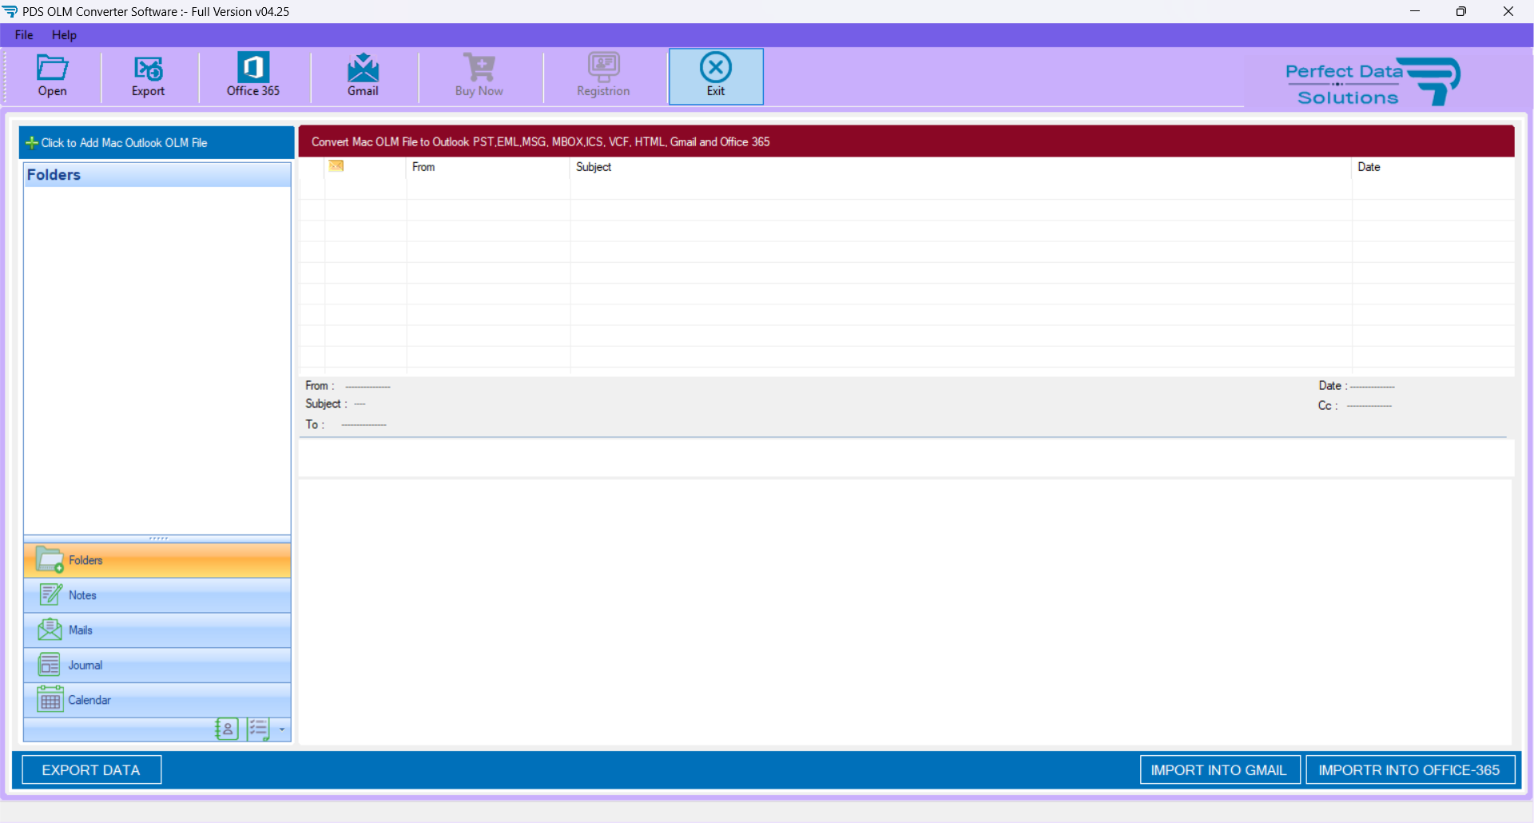Close the PDS OLM Converter window
This screenshot has width=1534, height=823.
click(1508, 11)
